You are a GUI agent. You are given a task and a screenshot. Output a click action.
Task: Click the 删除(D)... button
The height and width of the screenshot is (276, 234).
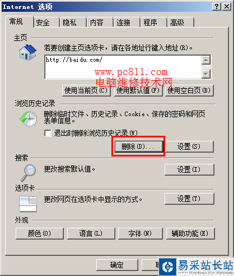[138, 146]
